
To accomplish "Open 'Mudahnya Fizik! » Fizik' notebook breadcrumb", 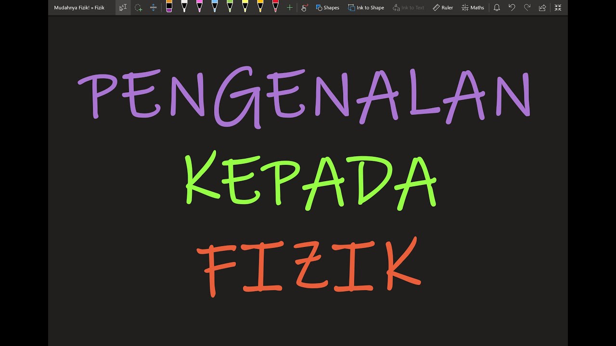I will [79, 8].
